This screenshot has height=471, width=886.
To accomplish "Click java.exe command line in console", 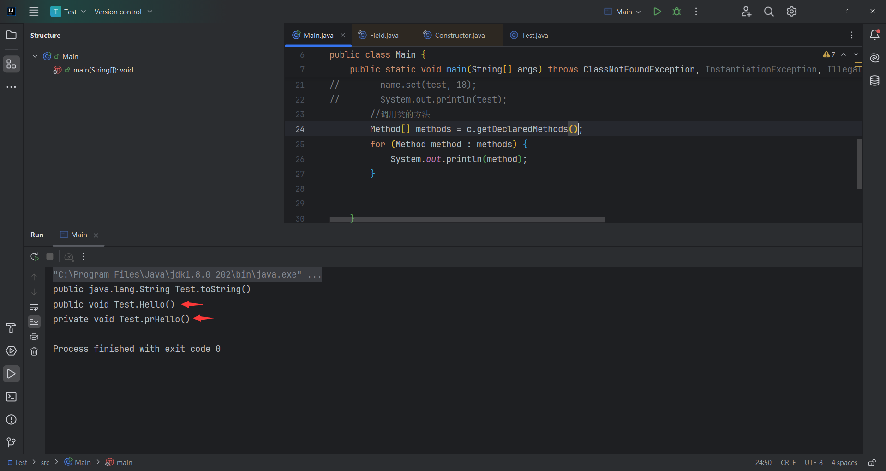I will tap(187, 274).
